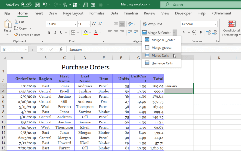Toggle Italic formatting

(56, 33)
